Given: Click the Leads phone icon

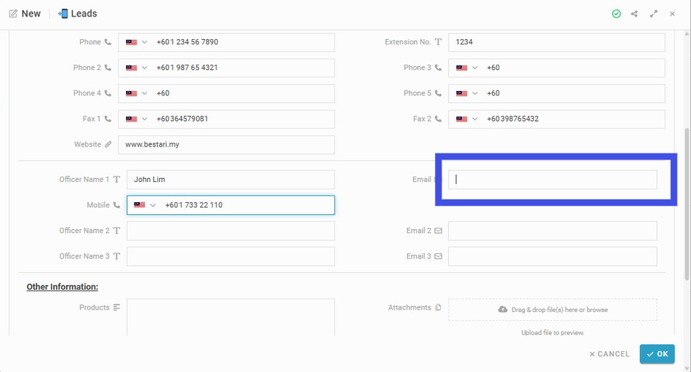Looking at the screenshot, I should [x=62, y=14].
